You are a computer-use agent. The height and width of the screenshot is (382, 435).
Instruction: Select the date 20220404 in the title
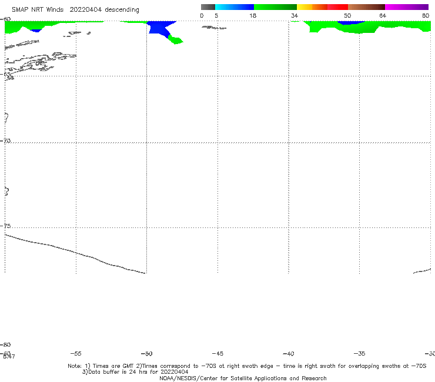[86, 10]
